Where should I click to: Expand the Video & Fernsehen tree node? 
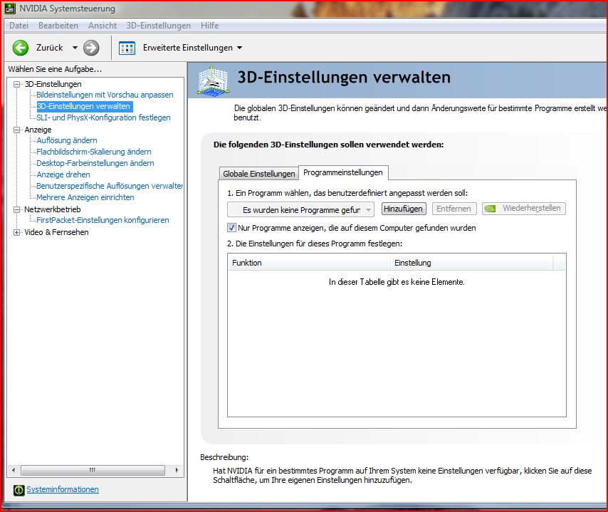[16, 232]
